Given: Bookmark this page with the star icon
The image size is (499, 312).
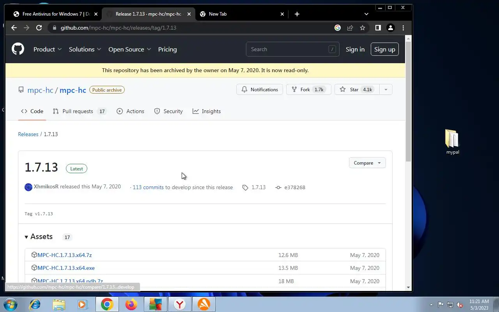Looking at the screenshot, I should click(x=363, y=28).
